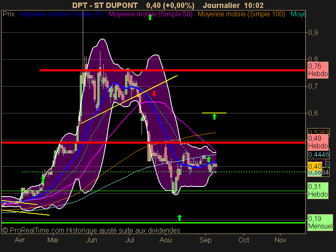336x252 pixels.
Task: Click 'Nov' on the time axis
Action: tap(280, 240)
